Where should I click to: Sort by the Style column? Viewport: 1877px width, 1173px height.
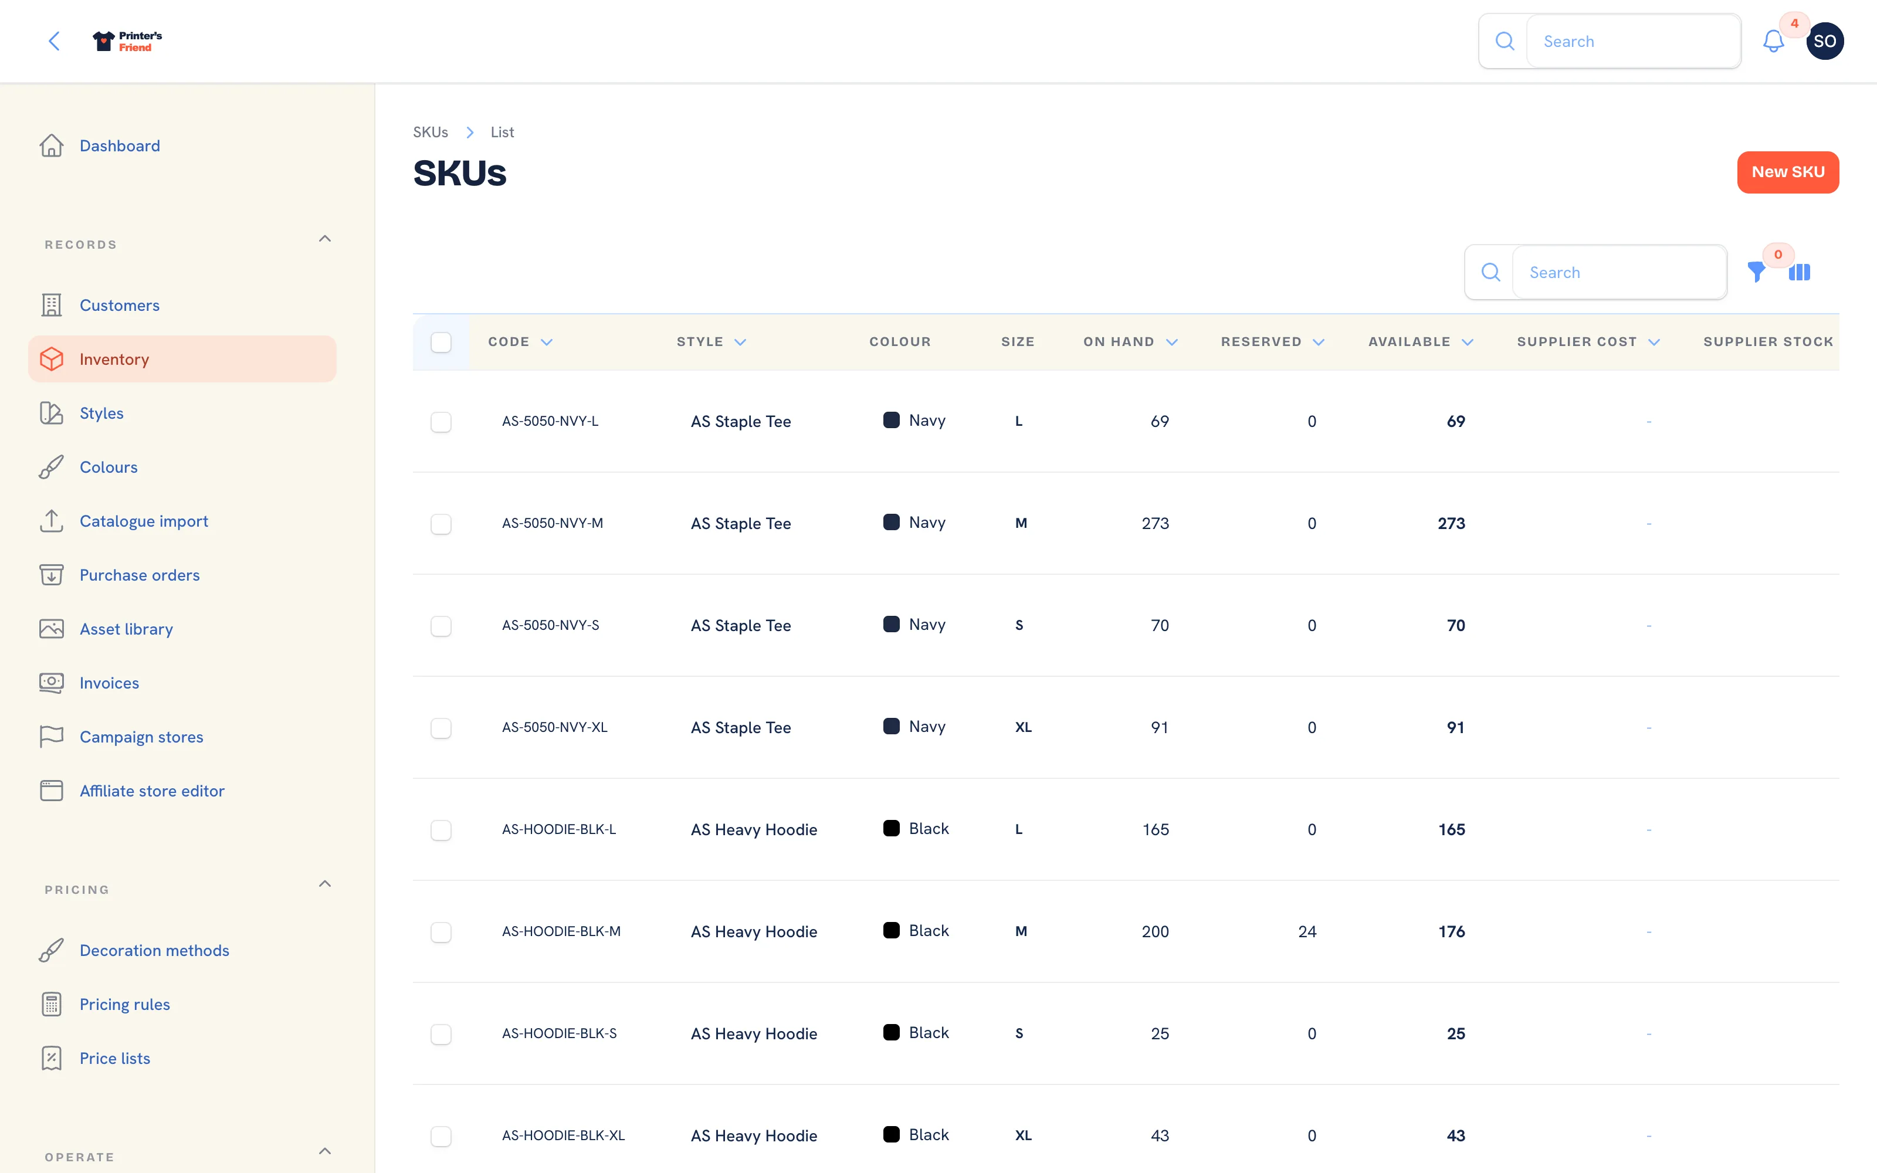click(x=712, y=342)
